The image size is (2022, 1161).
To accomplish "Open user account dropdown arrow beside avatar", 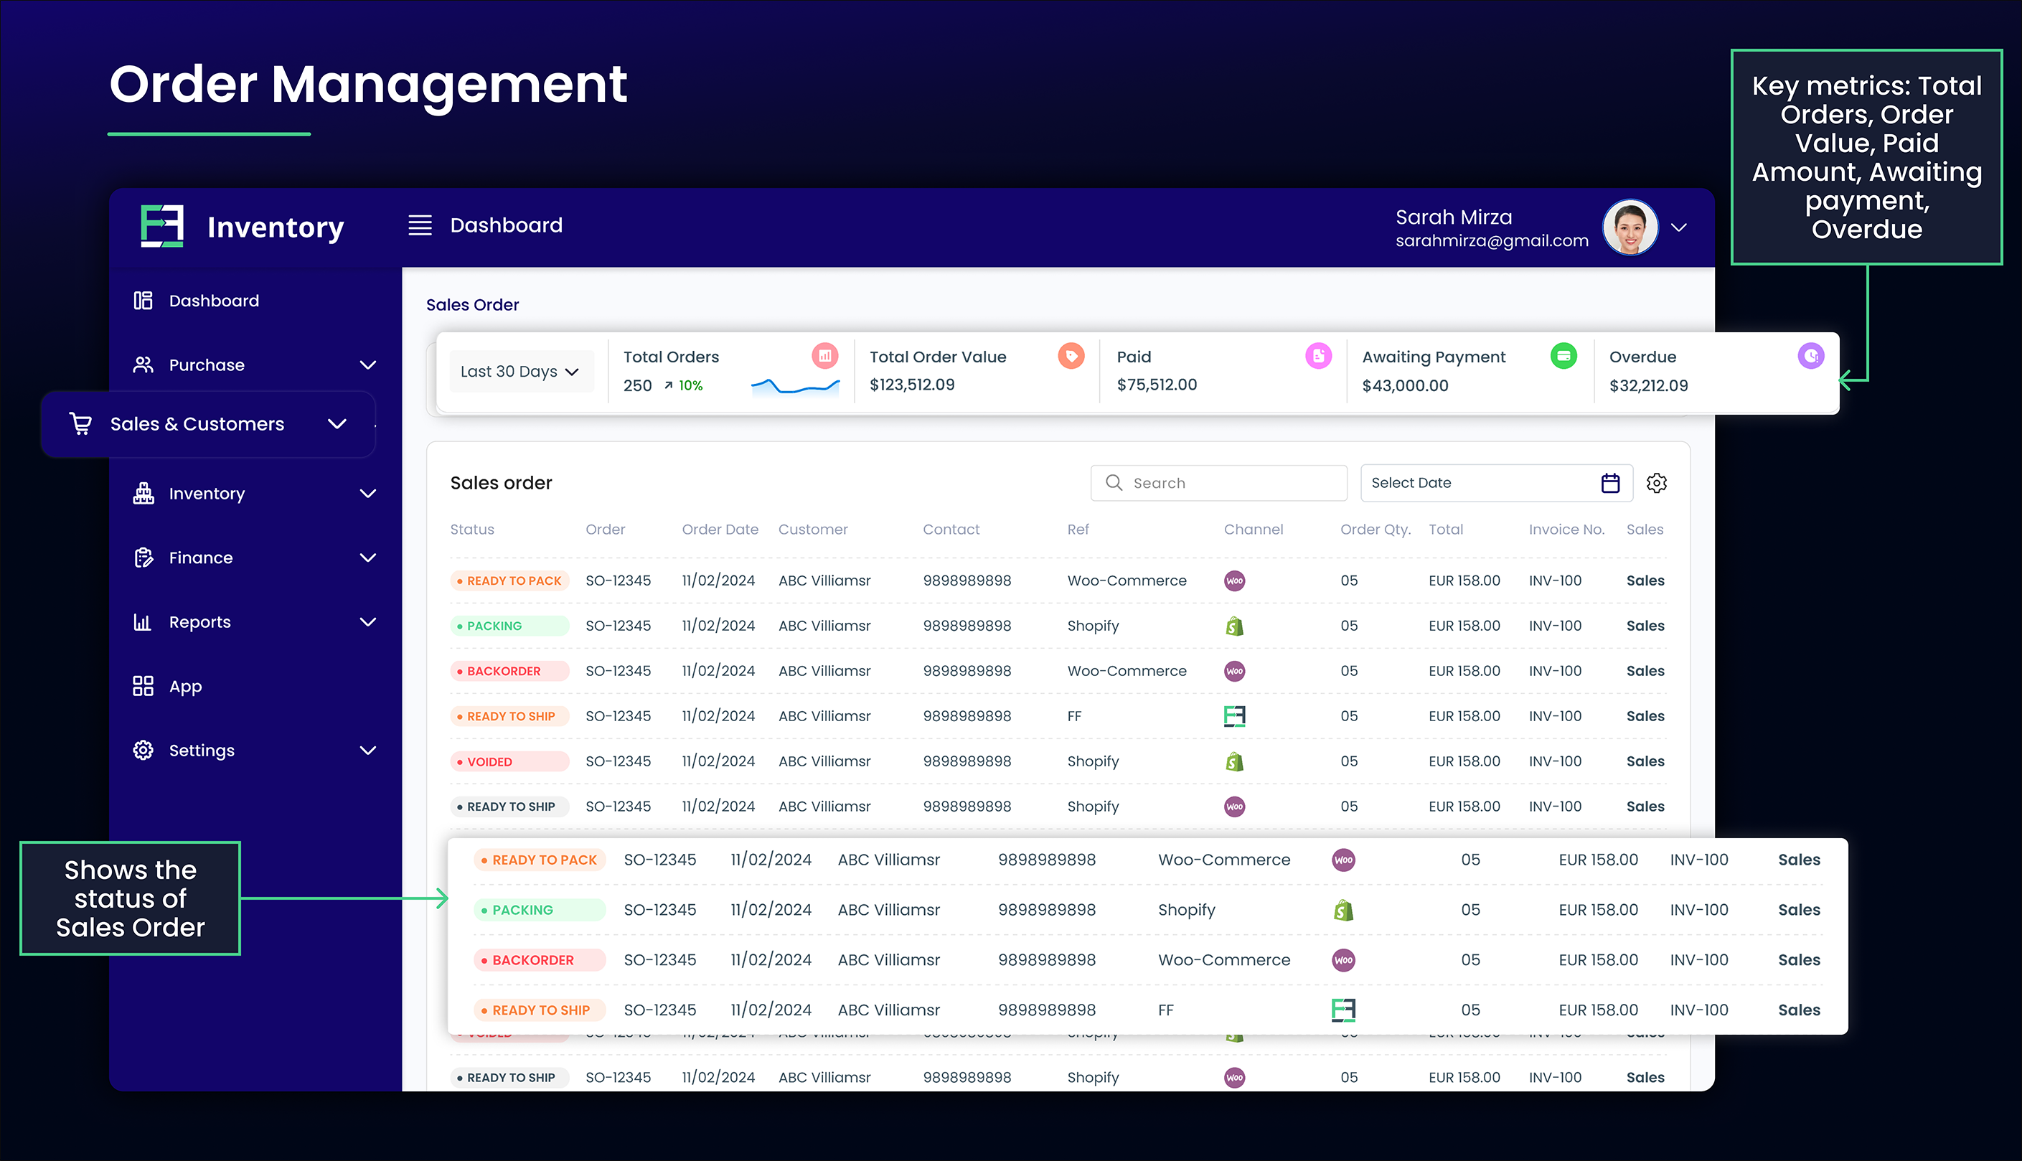I will pos(1679,228).
